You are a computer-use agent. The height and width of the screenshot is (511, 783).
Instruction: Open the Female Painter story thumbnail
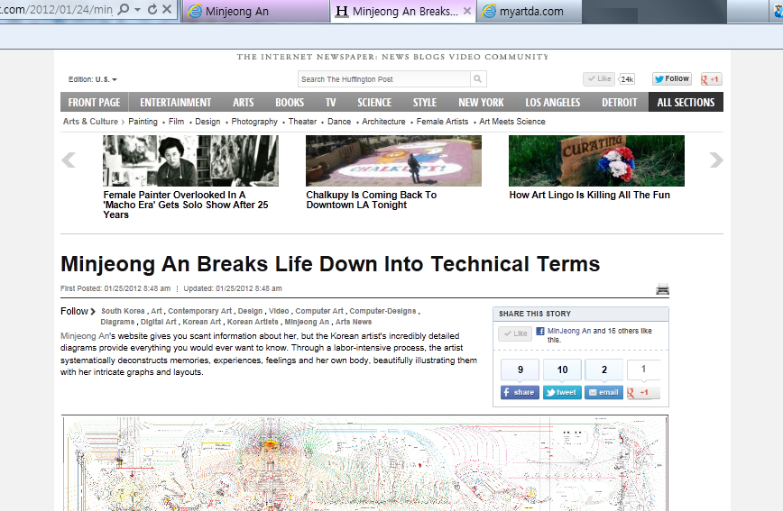190,160
